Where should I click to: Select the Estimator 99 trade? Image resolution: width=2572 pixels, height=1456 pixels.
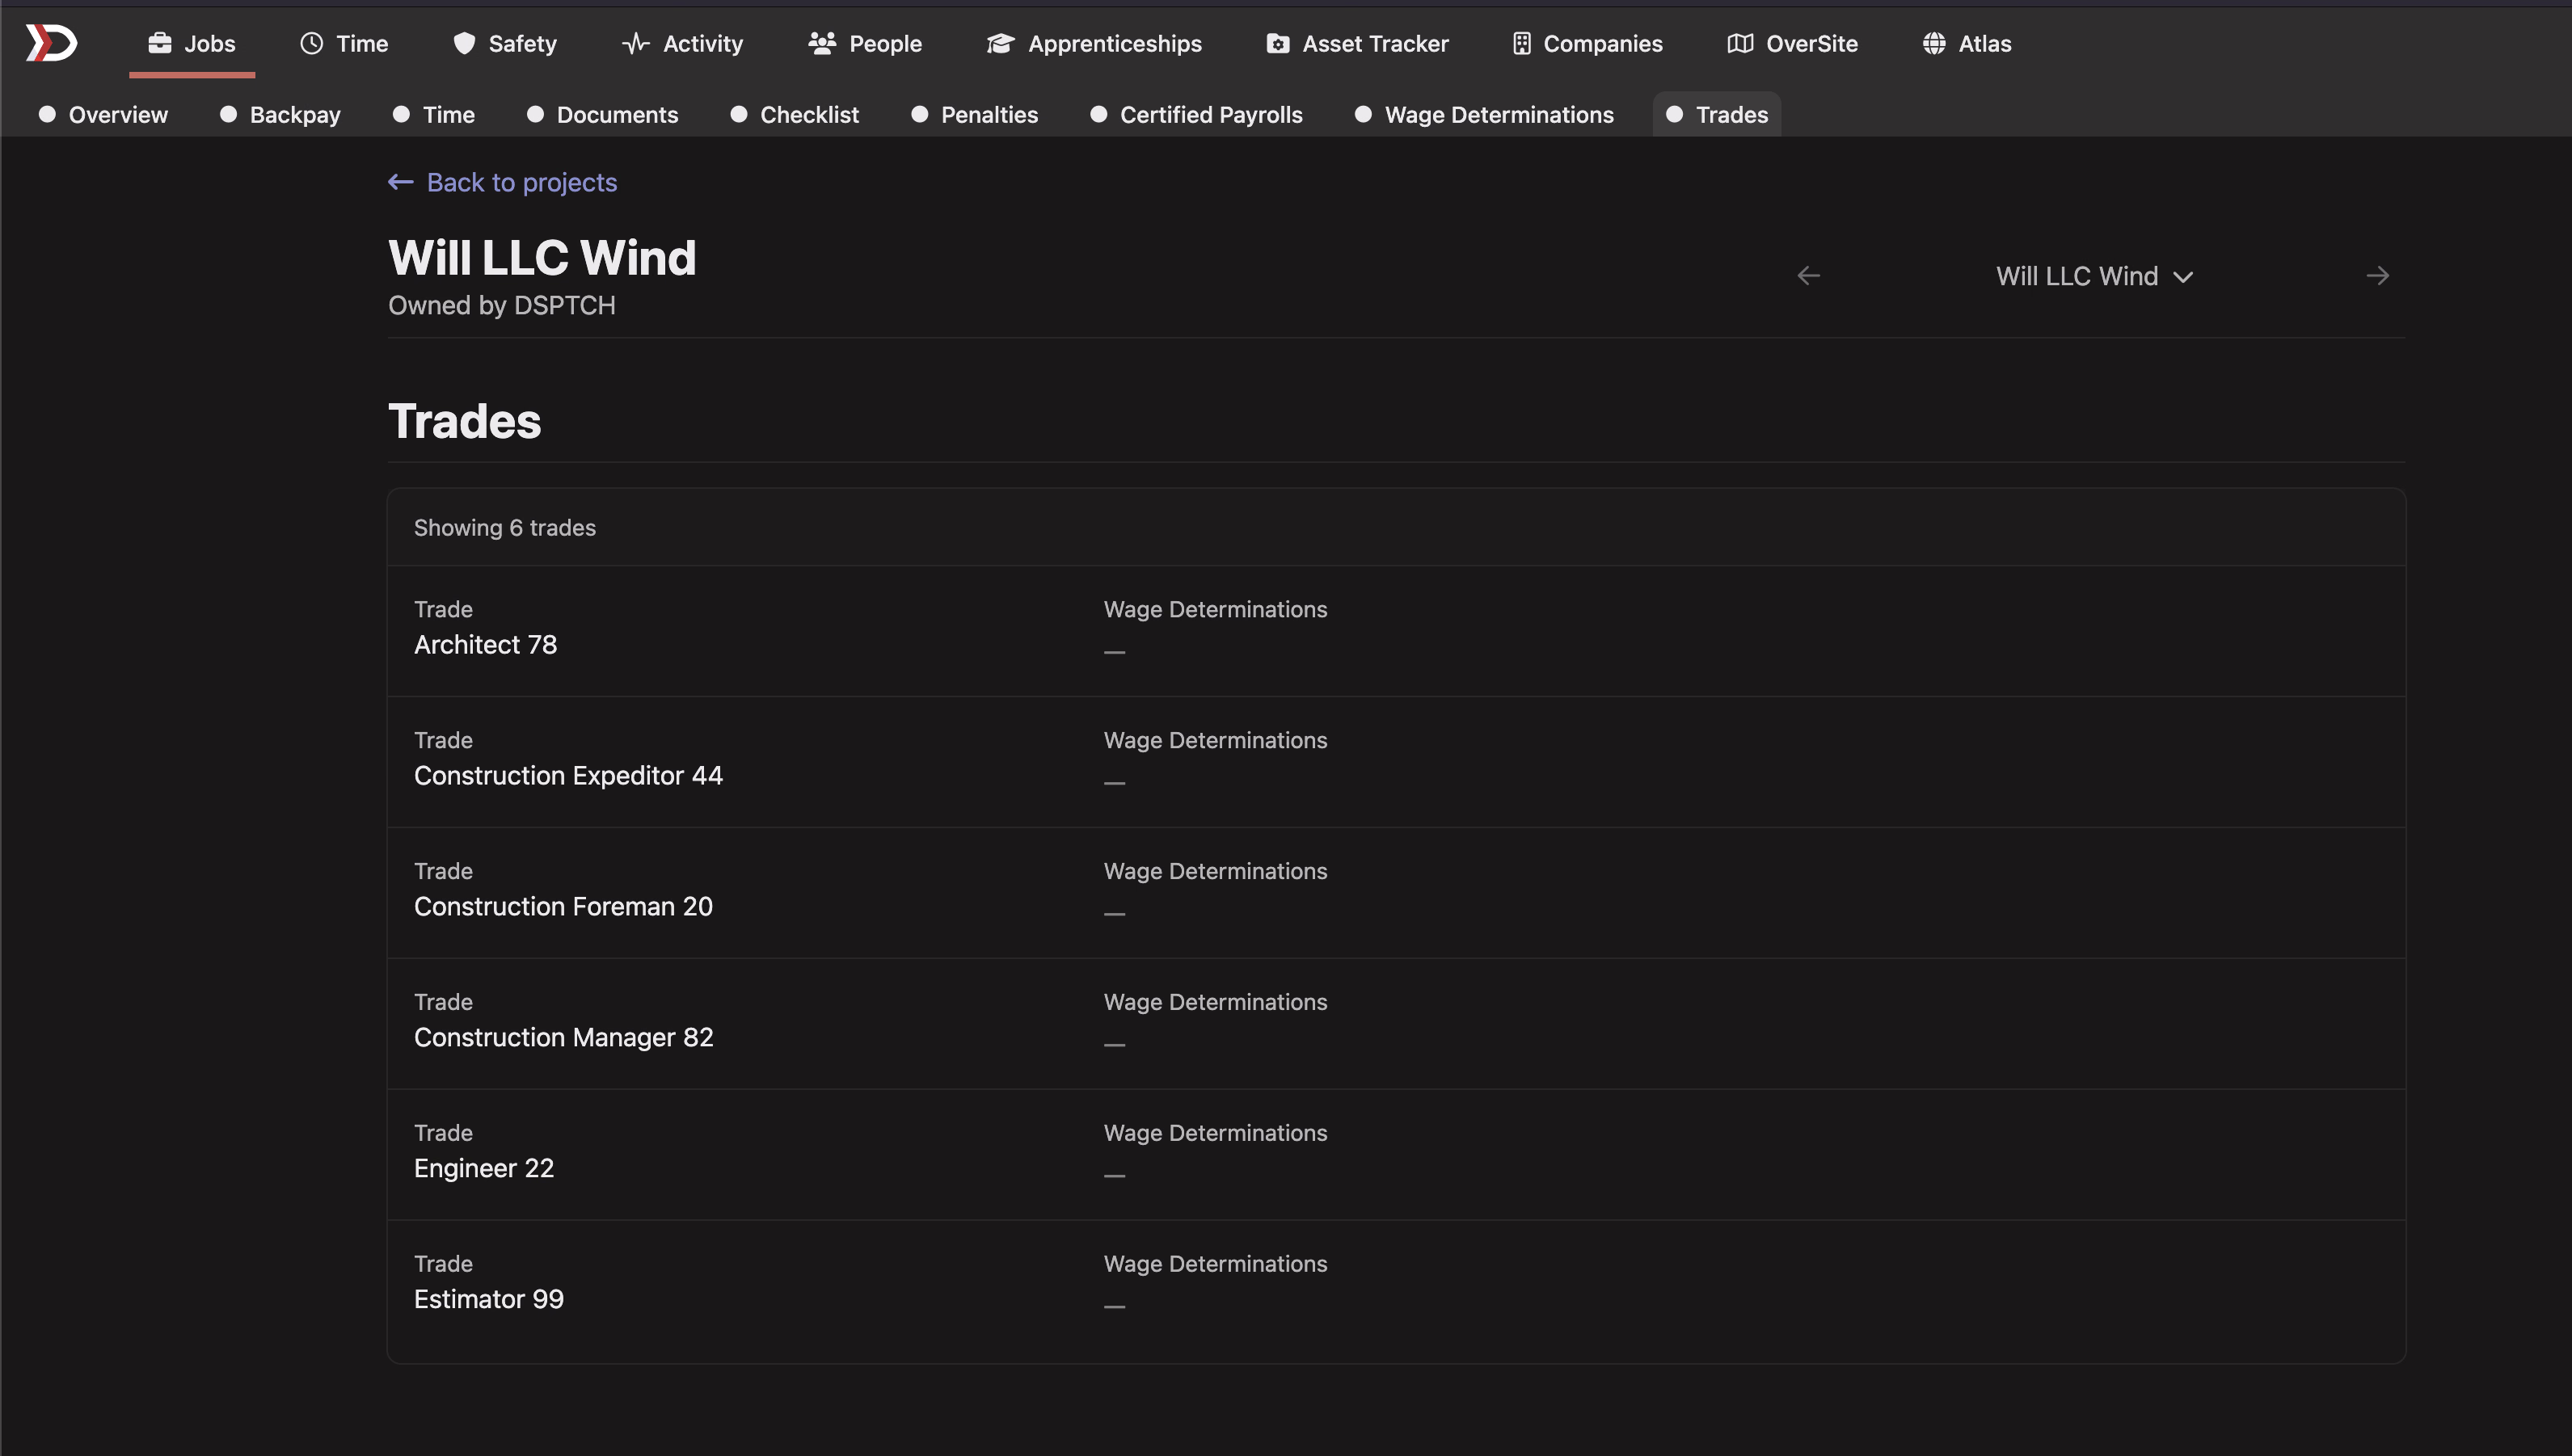click(x=1396, y=1290)
